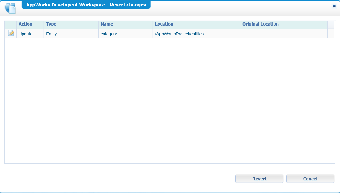The image size is (340, 193).
Task: Click the update pencil icon in category row
Action: [11, 33]
